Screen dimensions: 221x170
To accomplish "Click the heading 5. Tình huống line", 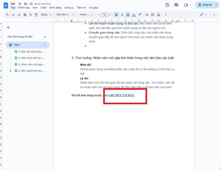I will point(123,58).
